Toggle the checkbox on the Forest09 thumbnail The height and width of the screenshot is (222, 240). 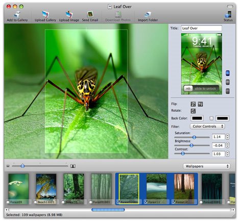(8, 202)
